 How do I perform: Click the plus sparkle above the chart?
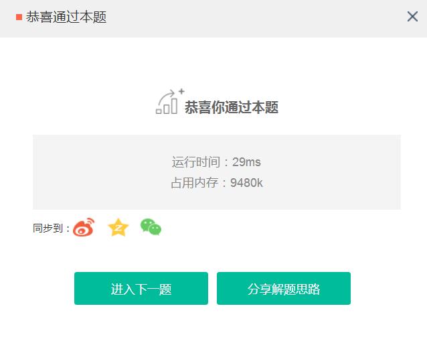click(x=181, y=91)
